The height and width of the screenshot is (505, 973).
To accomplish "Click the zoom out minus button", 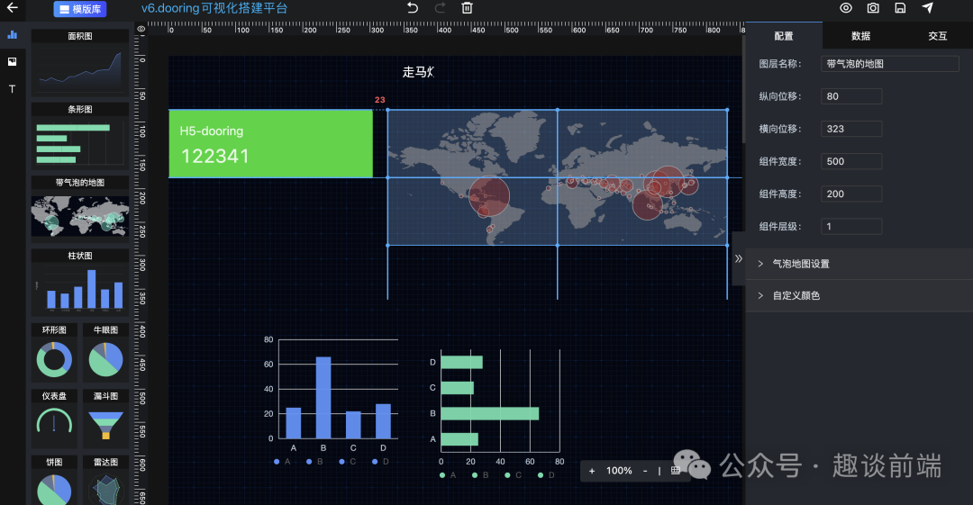I will [x=645, y=471].
